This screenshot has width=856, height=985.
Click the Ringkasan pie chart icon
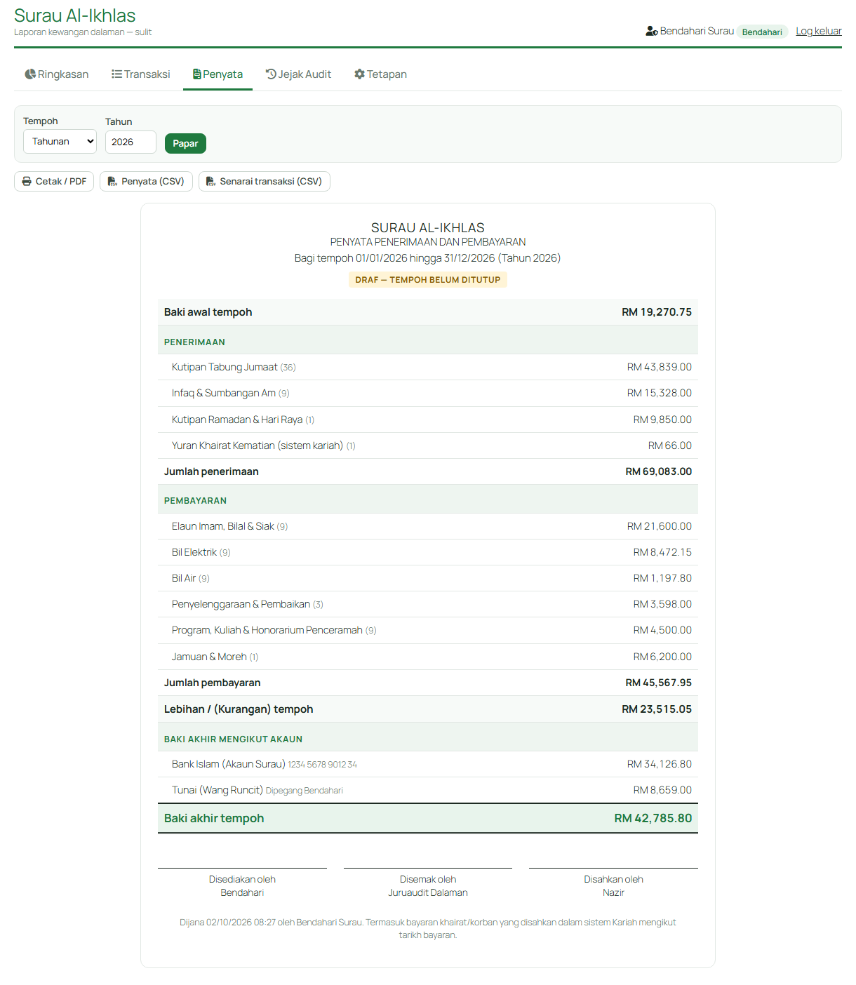[30, 74]
